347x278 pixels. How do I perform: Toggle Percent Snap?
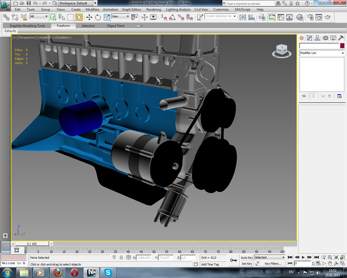coord(181,17)
